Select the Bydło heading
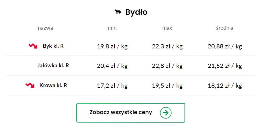 click(x=136, y=12)
